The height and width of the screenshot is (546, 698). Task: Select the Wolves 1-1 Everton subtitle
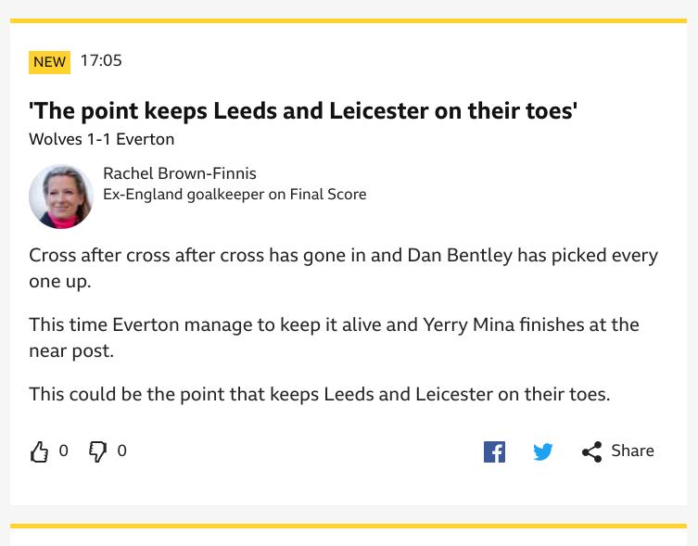pyautogui.click(x=101, y=139)
